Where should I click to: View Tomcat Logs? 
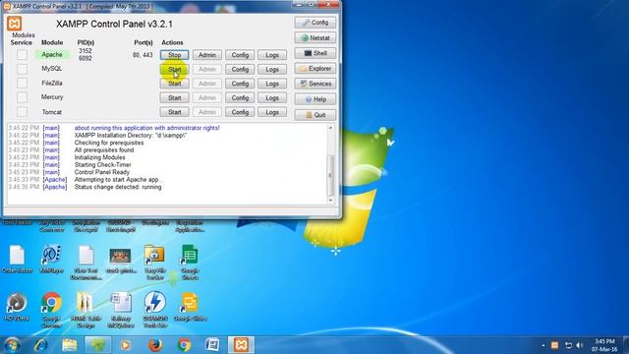click(x=272, y=112)
